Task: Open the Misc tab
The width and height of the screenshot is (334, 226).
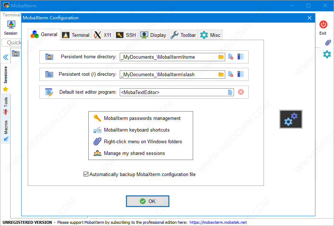Action: point(210,35)
